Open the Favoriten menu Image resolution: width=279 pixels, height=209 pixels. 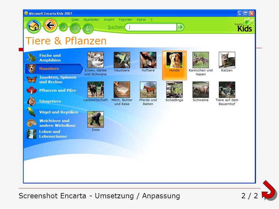(126, 19)
